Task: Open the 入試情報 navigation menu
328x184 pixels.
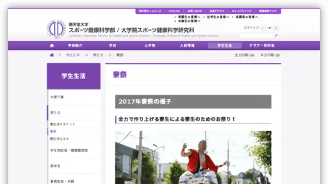Action: point(187,46)
